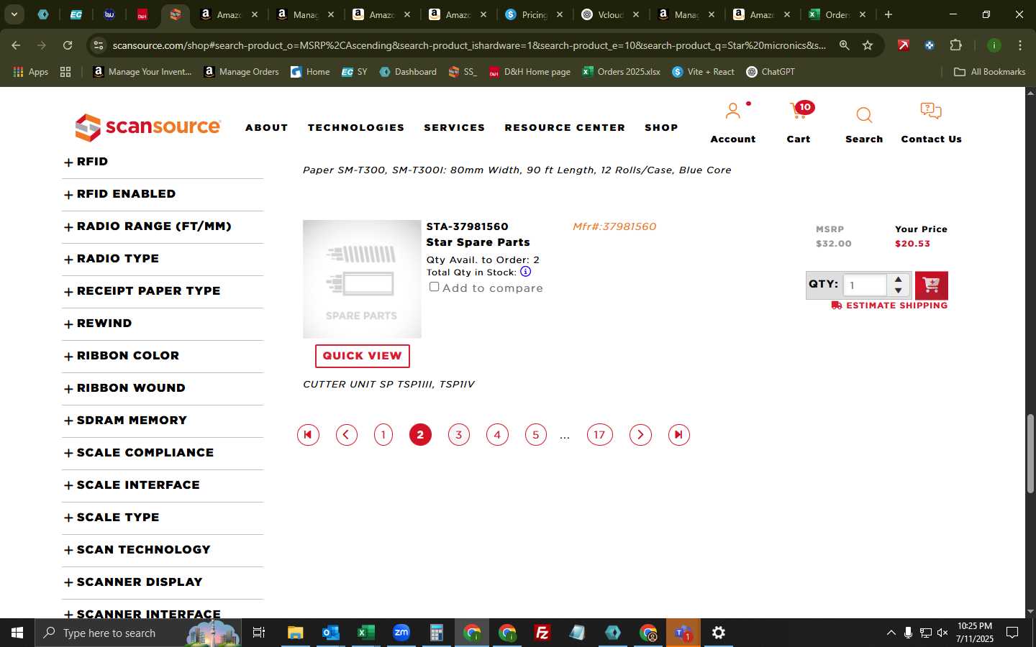Open Calculator from the taskbar

click(436, 633)
